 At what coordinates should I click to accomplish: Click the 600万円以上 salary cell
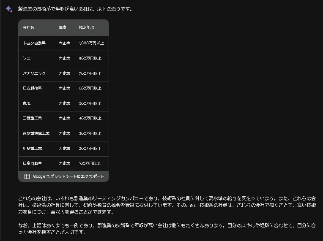coord(90,88)
